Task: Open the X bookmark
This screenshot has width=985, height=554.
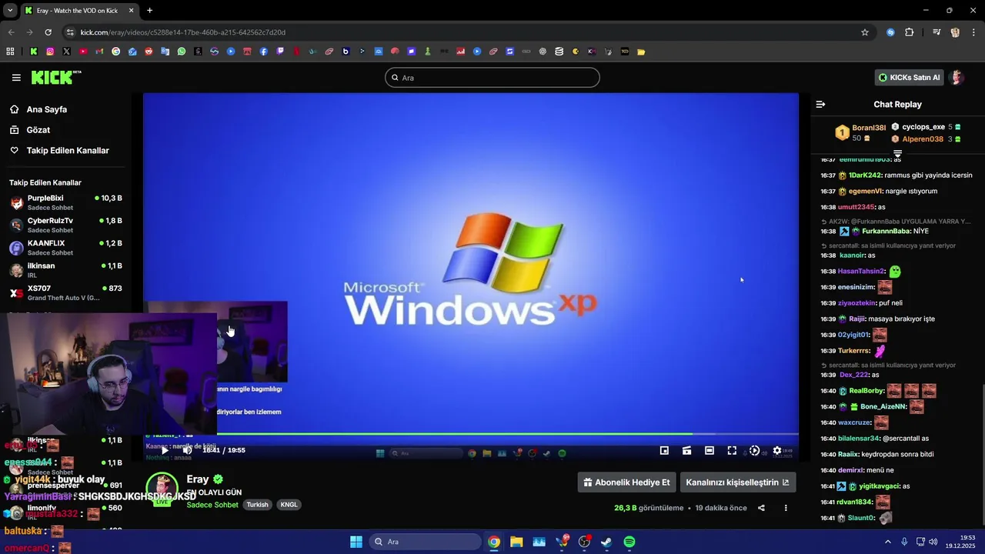Action: click(66, 52)
